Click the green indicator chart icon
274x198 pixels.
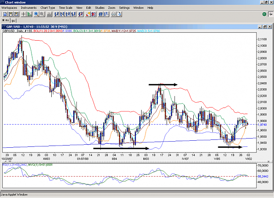coord(29,14)
